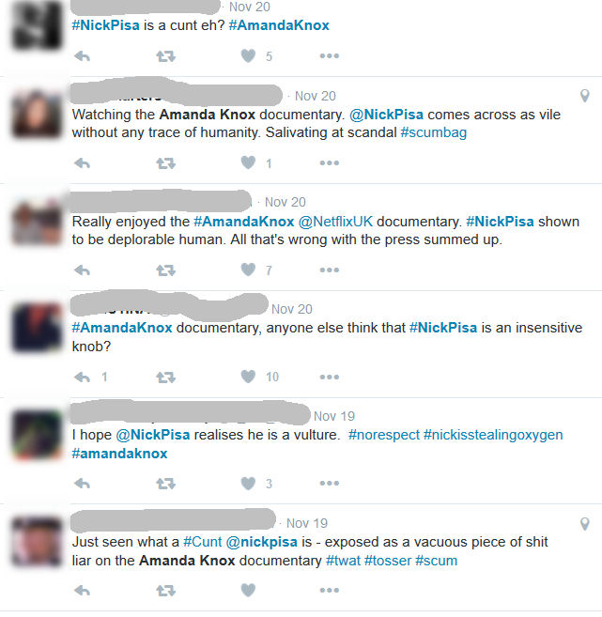
Task: Open the #norespect hashtag
Action: 384,435
